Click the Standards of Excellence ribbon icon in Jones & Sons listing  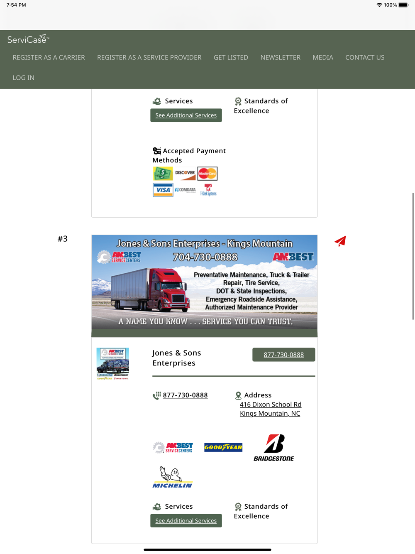(x=238, y=507)
